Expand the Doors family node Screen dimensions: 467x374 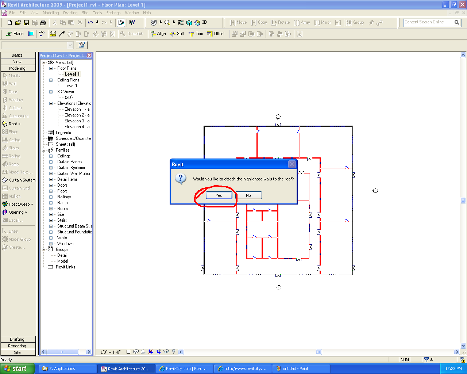coord(51,185)
